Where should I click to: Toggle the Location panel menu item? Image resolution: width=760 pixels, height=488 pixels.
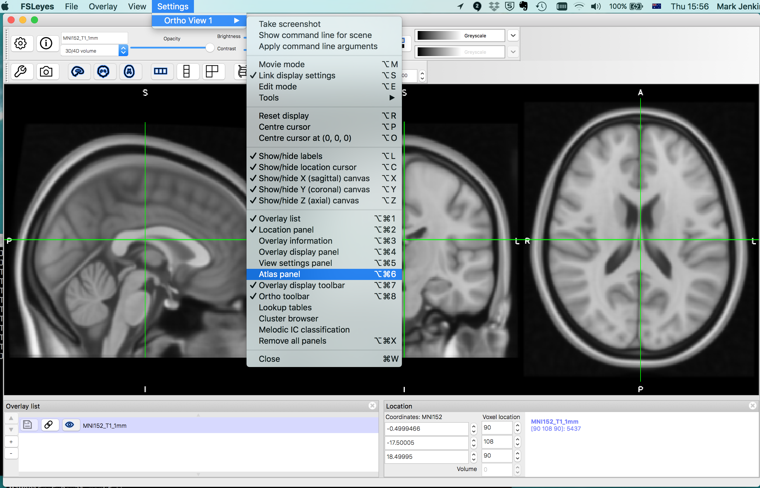click(324, 230)
